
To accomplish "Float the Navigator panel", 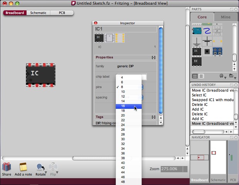I will coord(232,137).
